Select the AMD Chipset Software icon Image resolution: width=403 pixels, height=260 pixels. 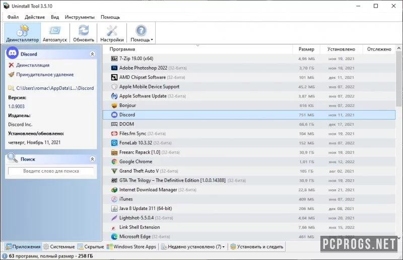point(114,77)
